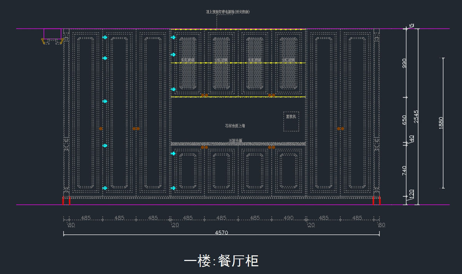Image resolution: width=462 pixels, height=274 pixels.
Task: Click the topmost cyan hinge on the far-left column
Action: 105,37
